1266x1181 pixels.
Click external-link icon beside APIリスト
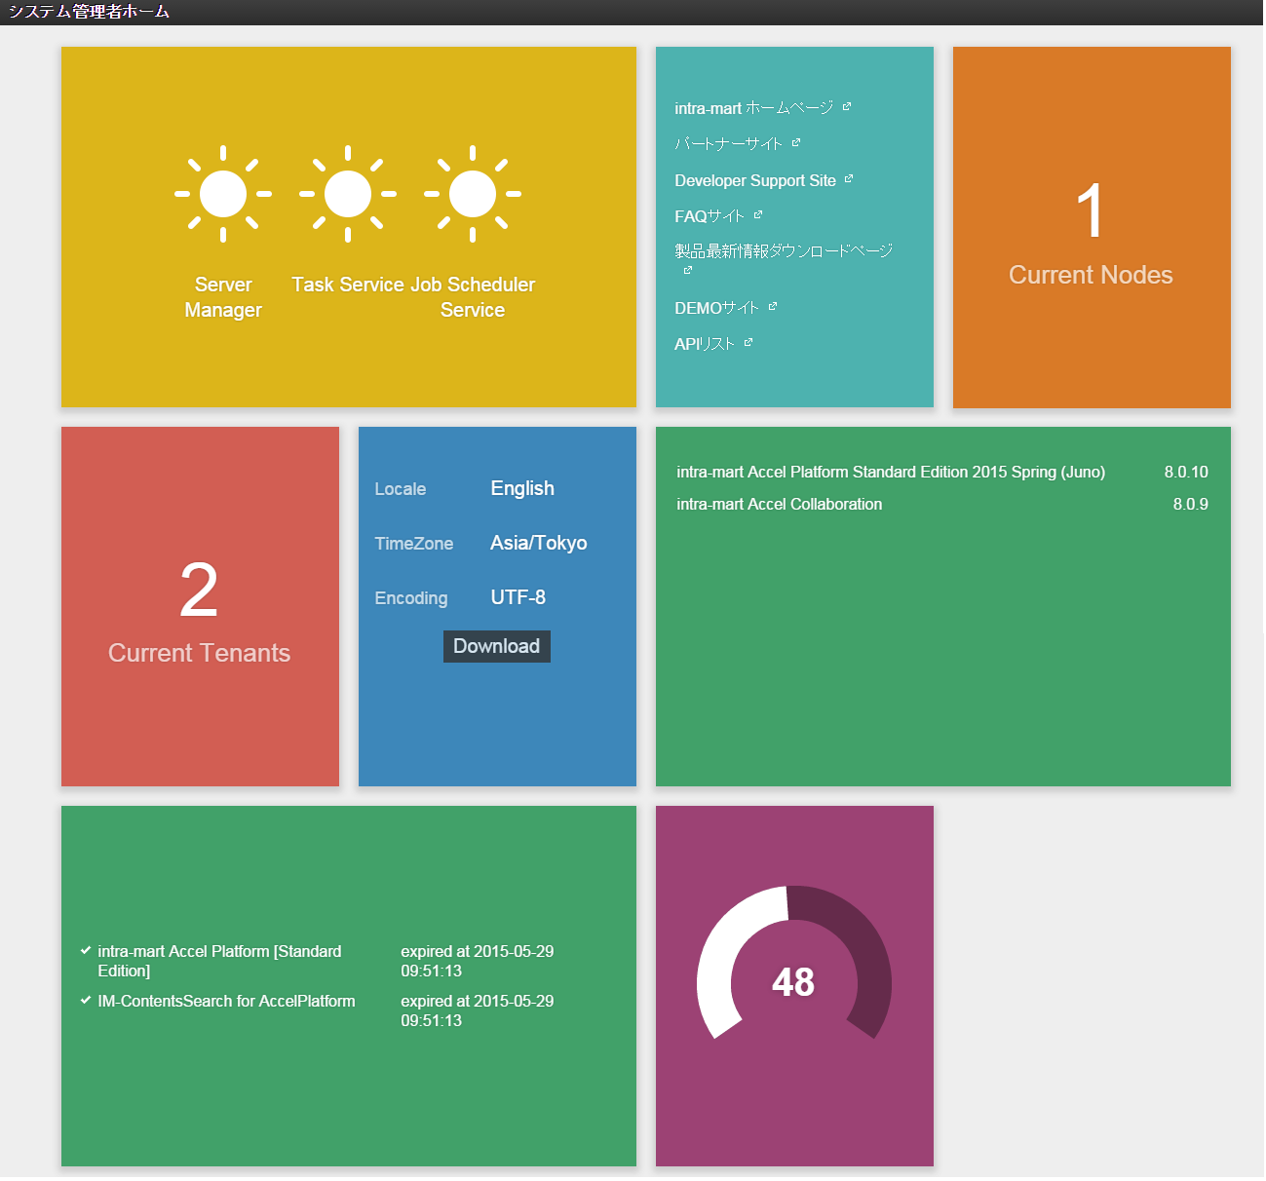click(748, 342)
